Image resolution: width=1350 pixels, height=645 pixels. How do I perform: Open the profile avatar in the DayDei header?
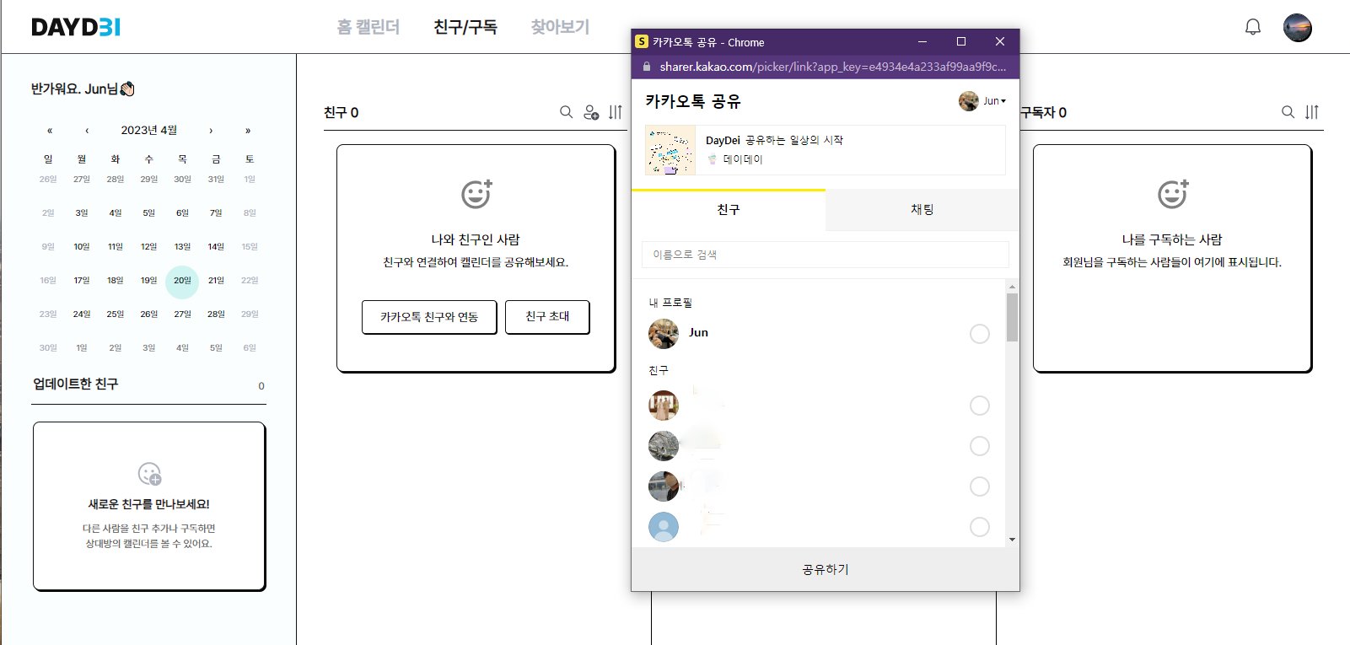(1297, 28)
